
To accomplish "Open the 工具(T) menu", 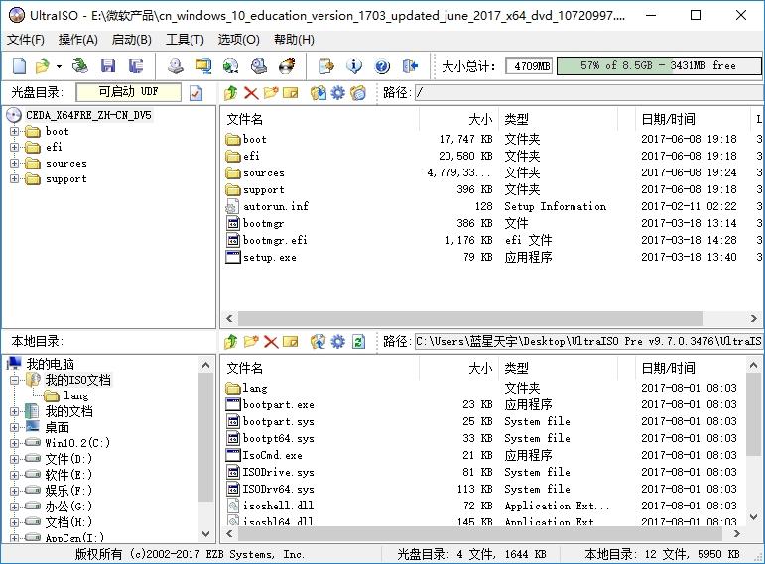I will coord(185,39).
